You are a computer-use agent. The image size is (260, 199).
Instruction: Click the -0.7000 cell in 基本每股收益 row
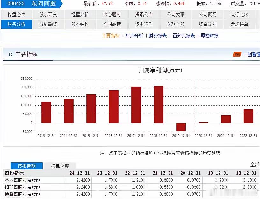tap(220, 180)
